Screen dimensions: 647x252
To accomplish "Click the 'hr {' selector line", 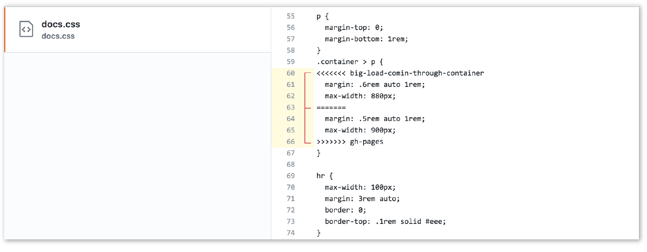I will click(325, 176).
